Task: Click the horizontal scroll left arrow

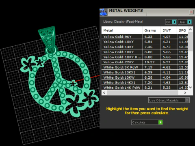Action: pyautogui.click(x=104, y=93)
